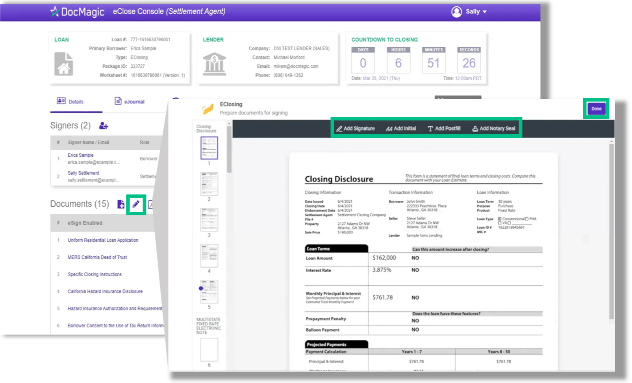
Task: Click the add document icon
Action: (x=121, y=204)
